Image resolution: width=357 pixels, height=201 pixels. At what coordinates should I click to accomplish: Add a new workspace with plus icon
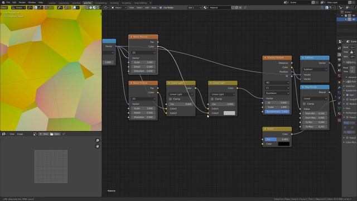151,3
